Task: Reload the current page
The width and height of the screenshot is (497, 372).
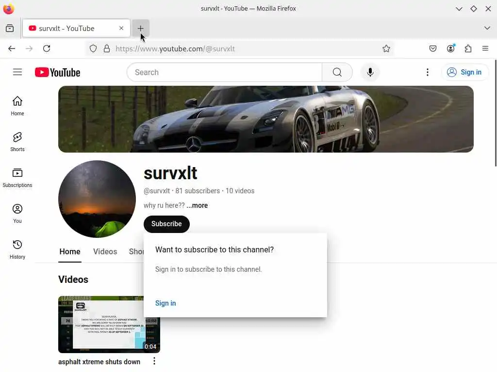Action: (47, 48)
